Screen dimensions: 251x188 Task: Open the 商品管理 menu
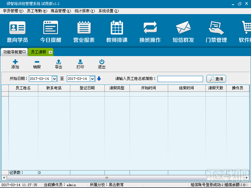pos(61,11)
